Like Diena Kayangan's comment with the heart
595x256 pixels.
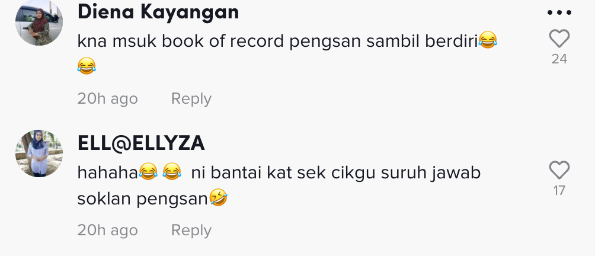[x=559, y=39]
